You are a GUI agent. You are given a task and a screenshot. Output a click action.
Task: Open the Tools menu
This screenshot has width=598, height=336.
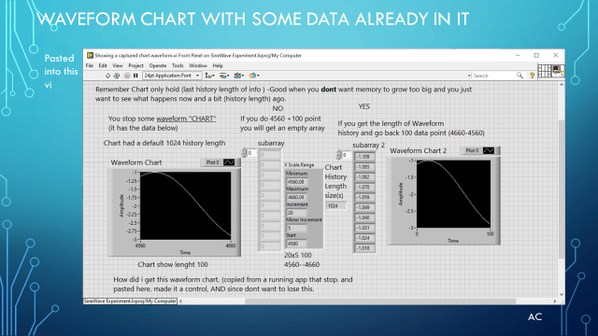[x=178, y=65]
